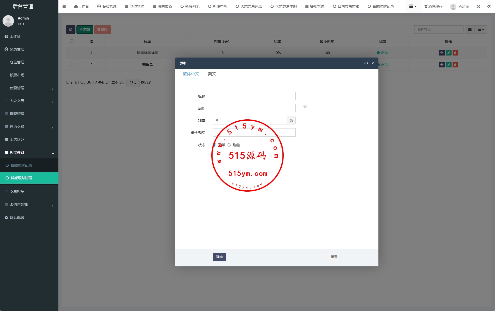Viewport: 495px width, 311px height.
Task: Click the 确定 submit button
Action: coord(219,257)
